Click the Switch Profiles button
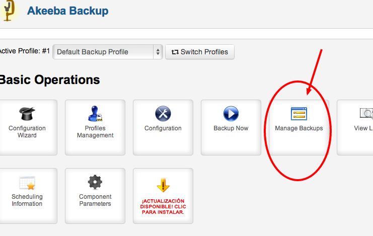This screenshot has width=373, height=236. pos(199,52)
